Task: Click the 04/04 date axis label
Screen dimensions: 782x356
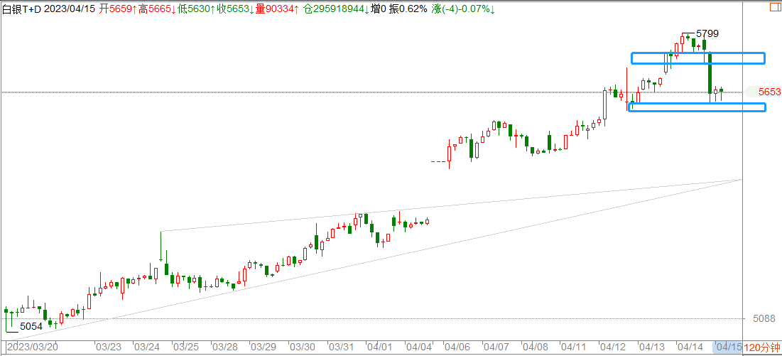Action: [x=418, y=347]
